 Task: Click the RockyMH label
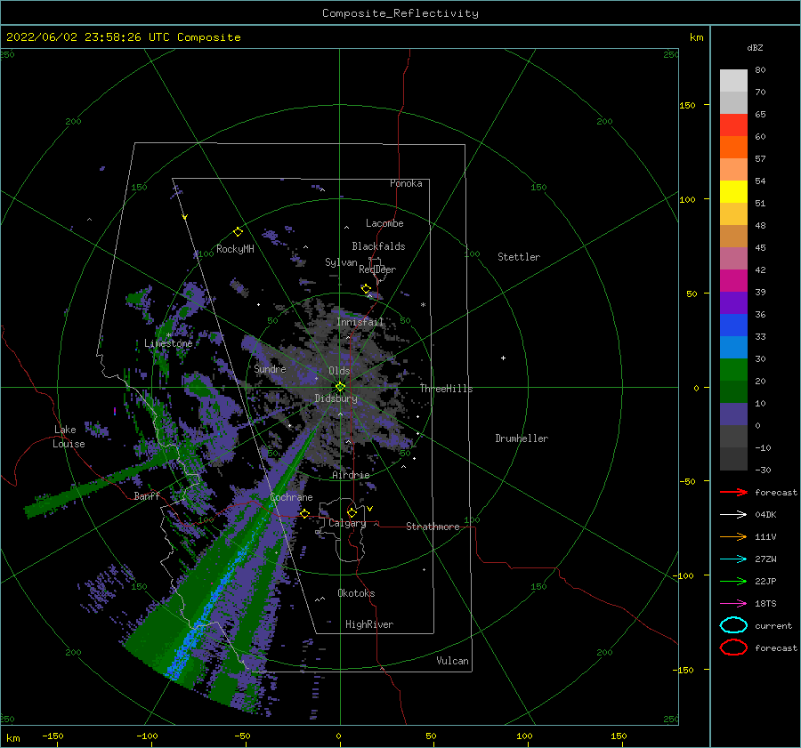[x=235, y=249]
